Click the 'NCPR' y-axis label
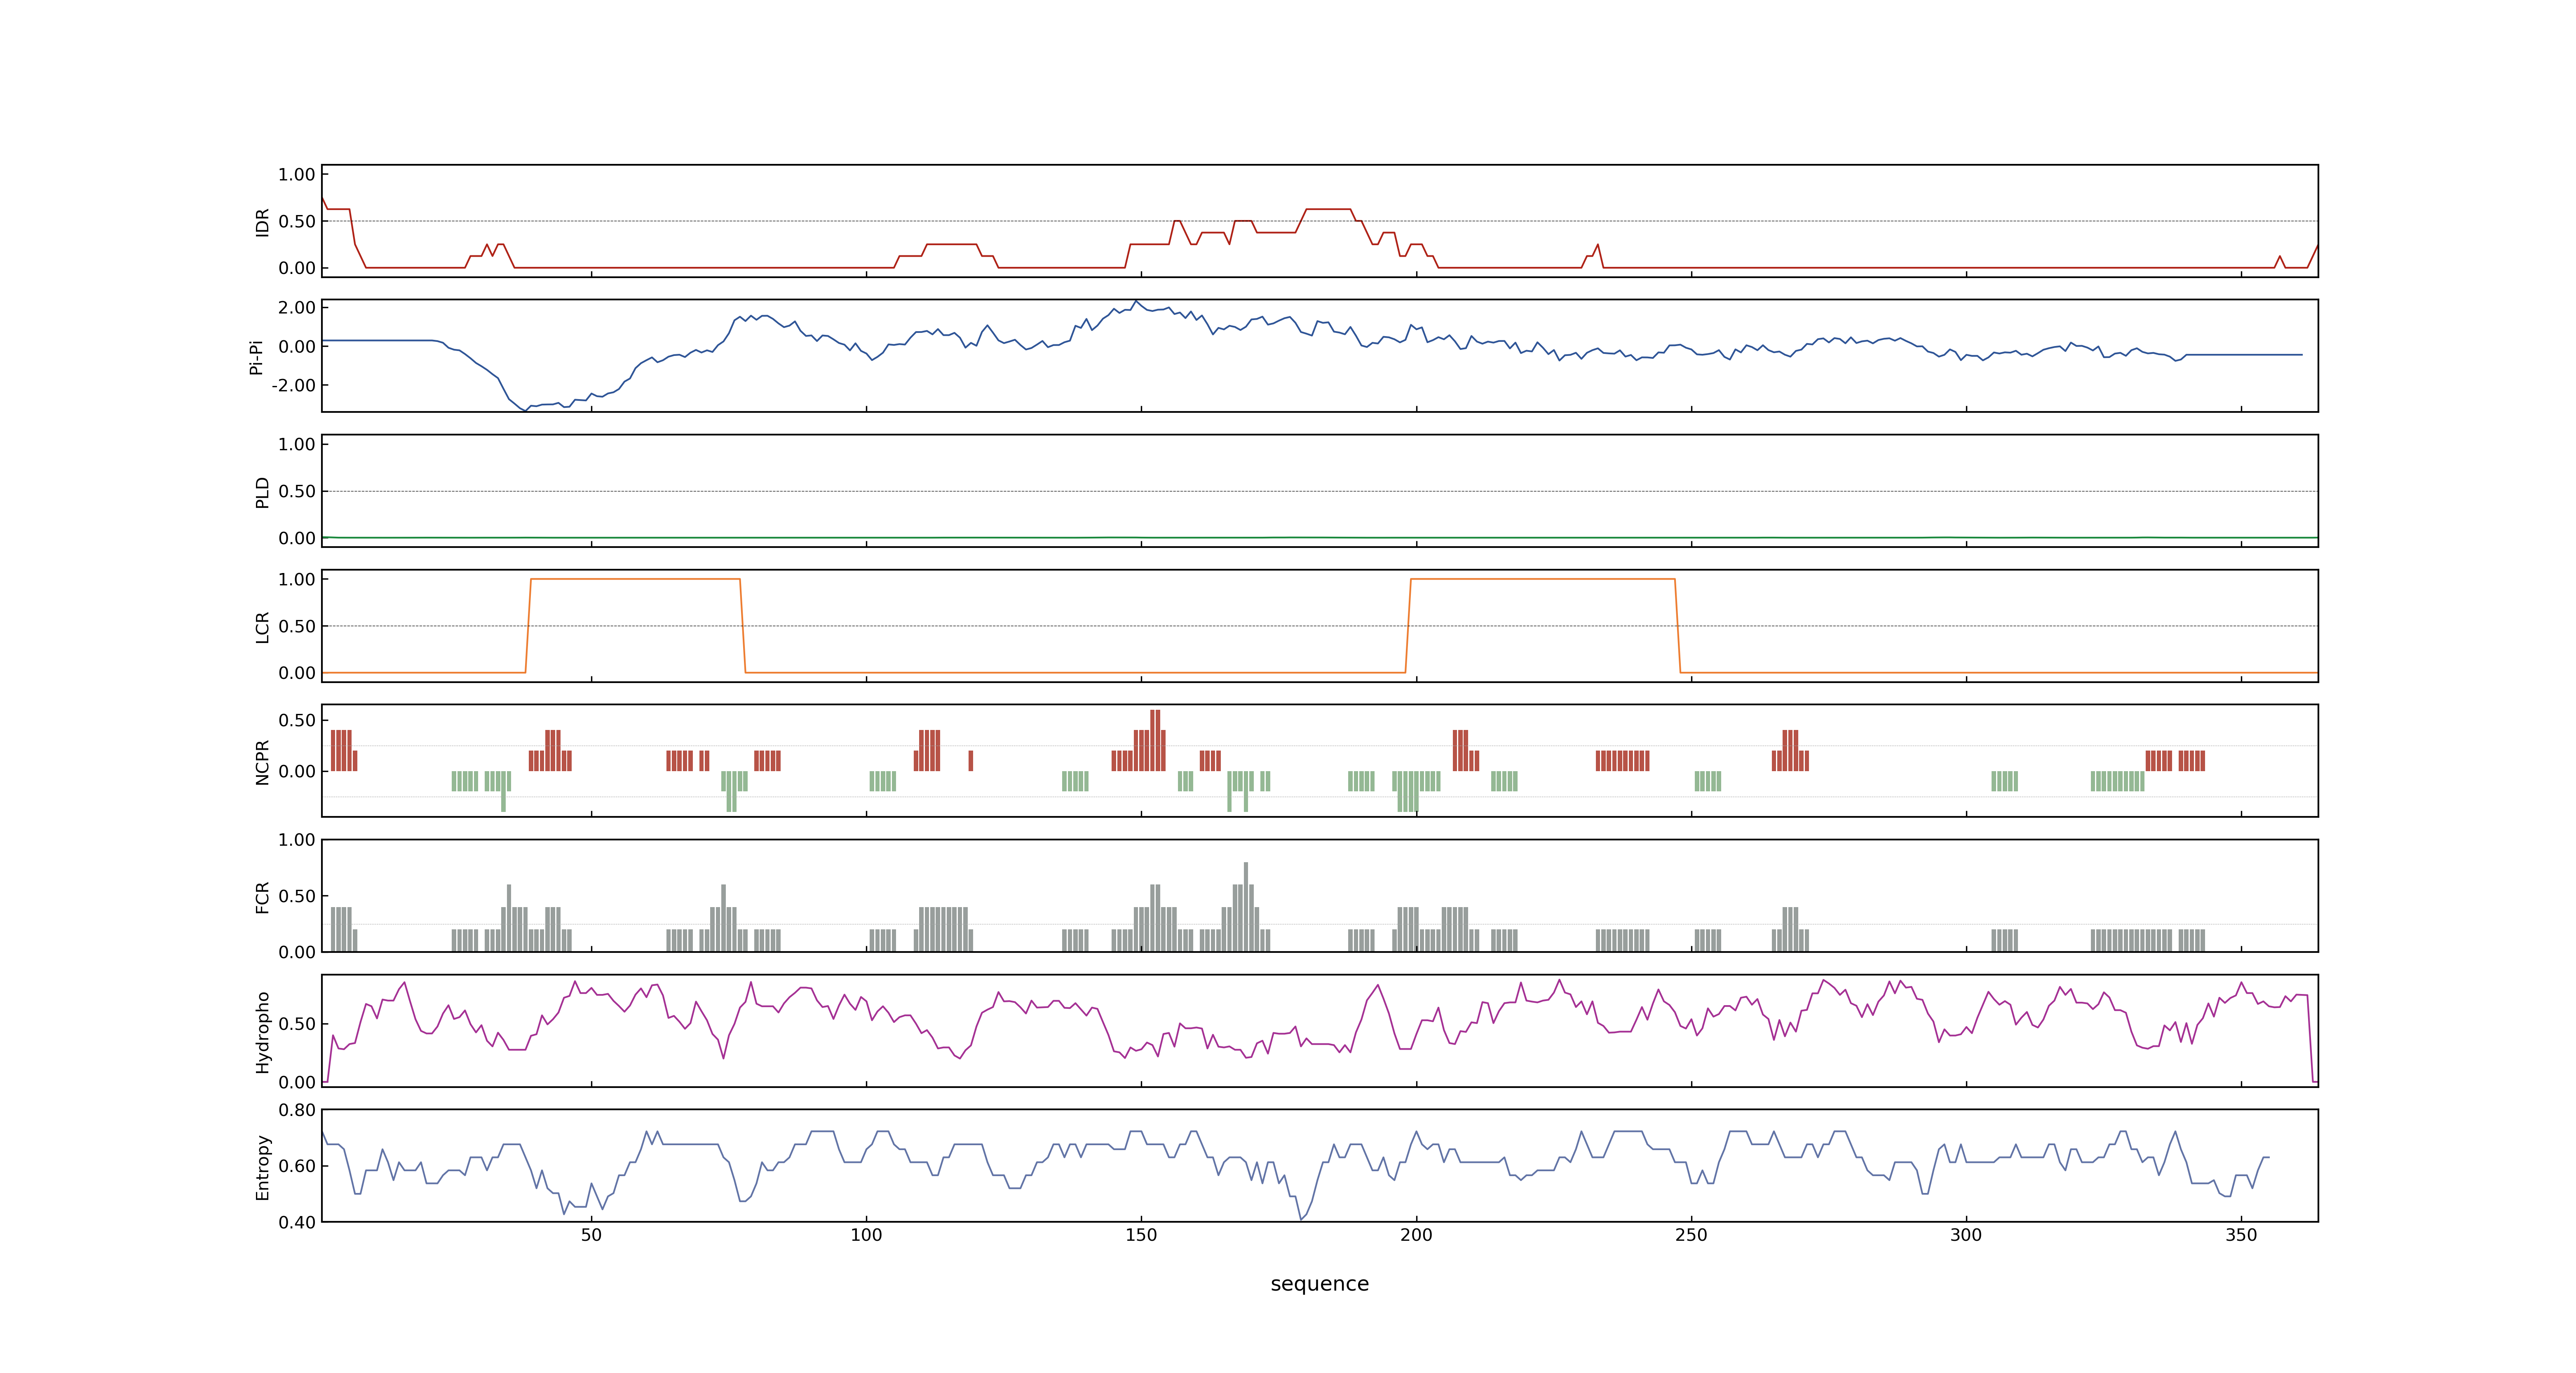The height and width of the screenshot is (1373, 2576). click(263, 761)
